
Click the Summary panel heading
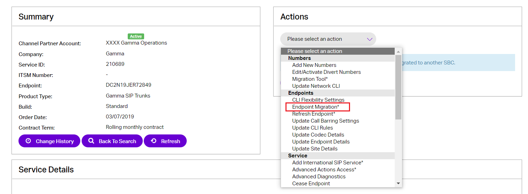coord(36,17)
